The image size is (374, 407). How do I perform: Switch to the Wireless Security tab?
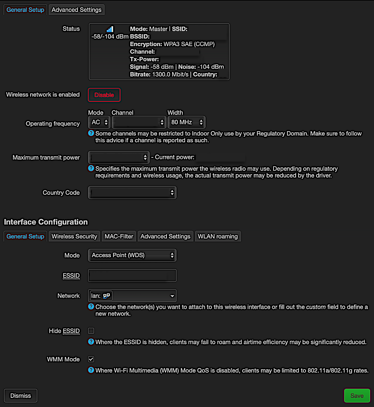[x=74, y=236]
